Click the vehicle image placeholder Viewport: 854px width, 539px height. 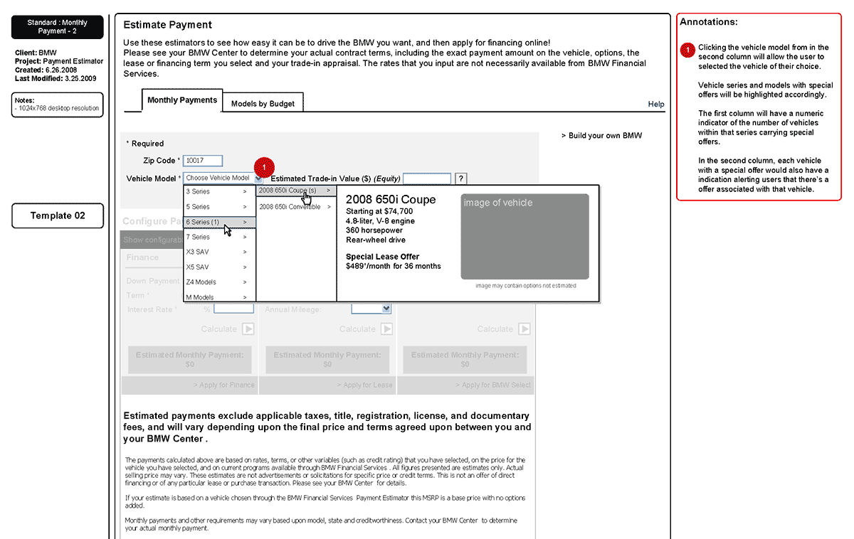(524, 236)
